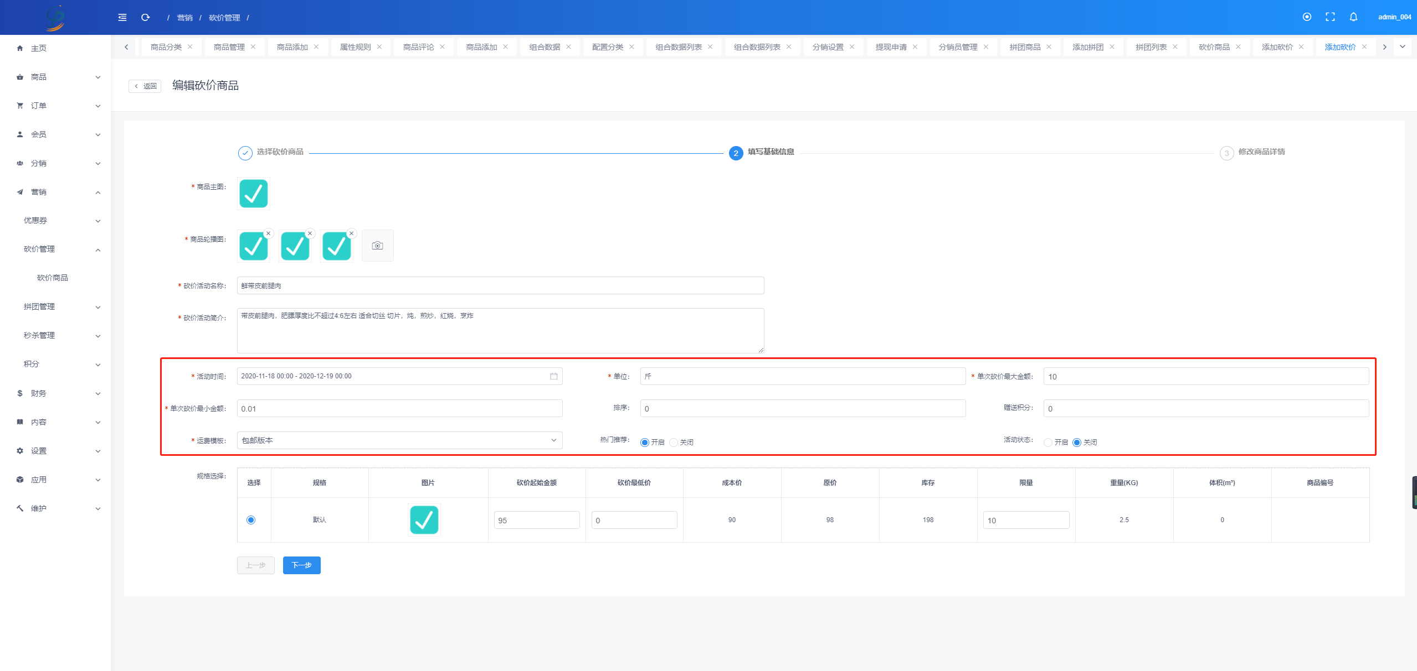Set 热门推荐 to 关闭

tap(674, 443)
